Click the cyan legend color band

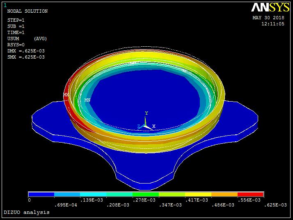(93, 195)
